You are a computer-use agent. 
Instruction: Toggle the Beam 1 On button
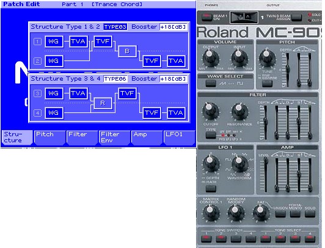click(206, 17)
